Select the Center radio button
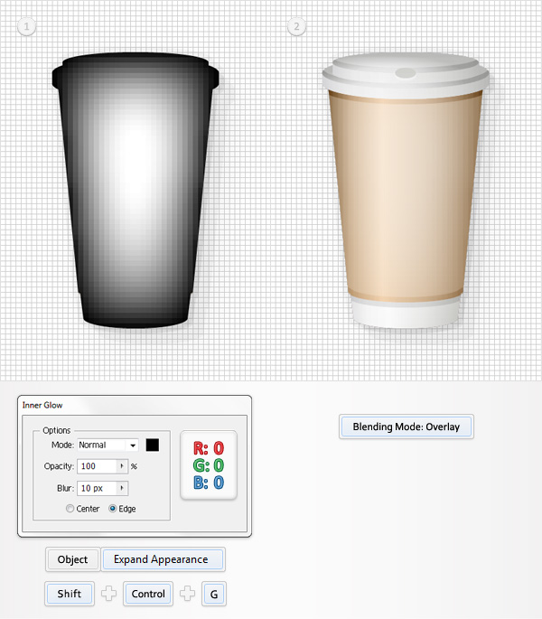The image size is (542, 619). tap(70, 509)
